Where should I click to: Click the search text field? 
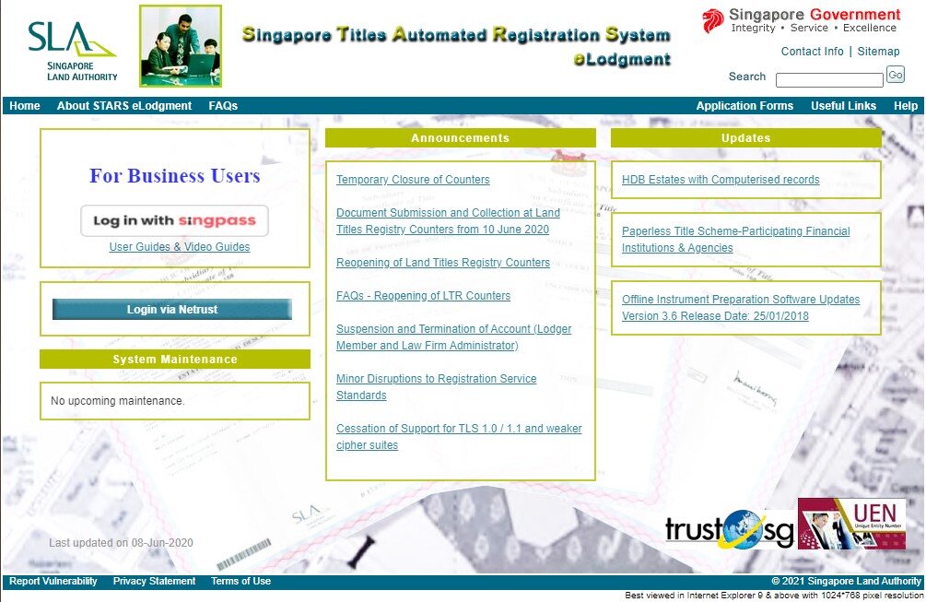[x=829, y=80]
